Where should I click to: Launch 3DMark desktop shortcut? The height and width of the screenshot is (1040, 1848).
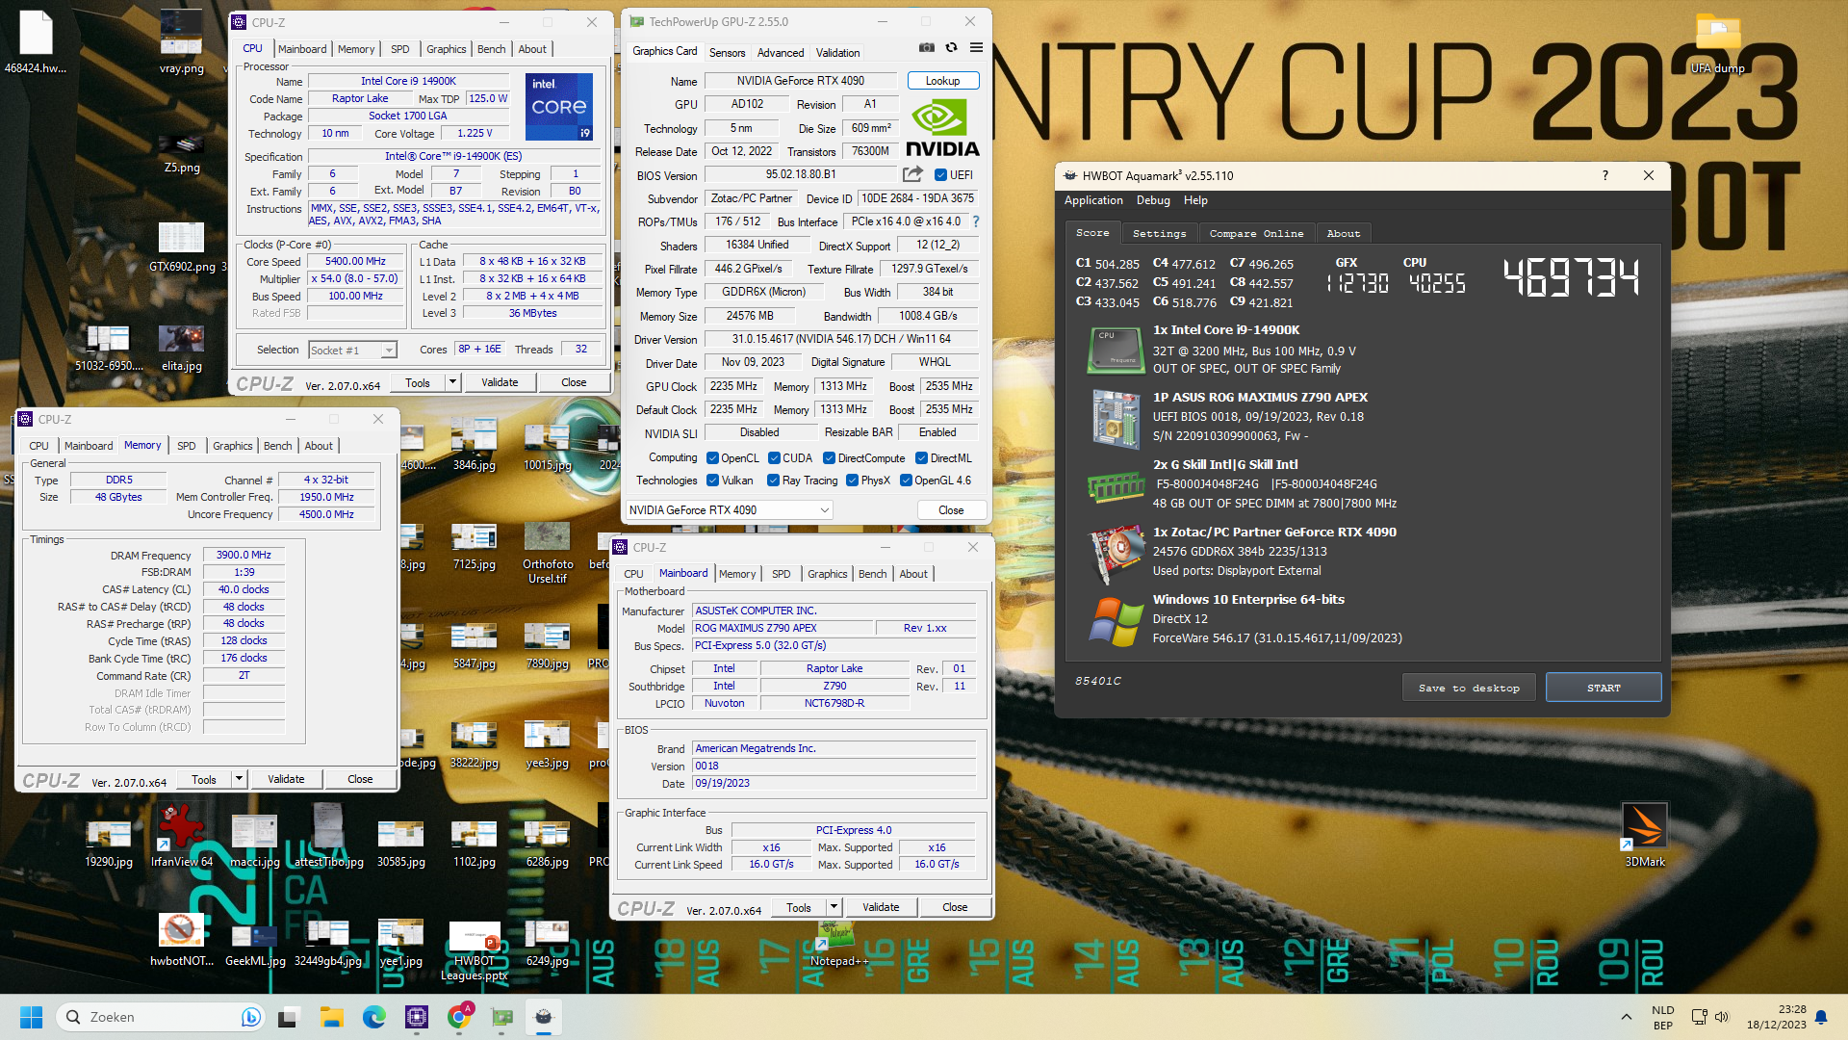(x=1645, y=835)
